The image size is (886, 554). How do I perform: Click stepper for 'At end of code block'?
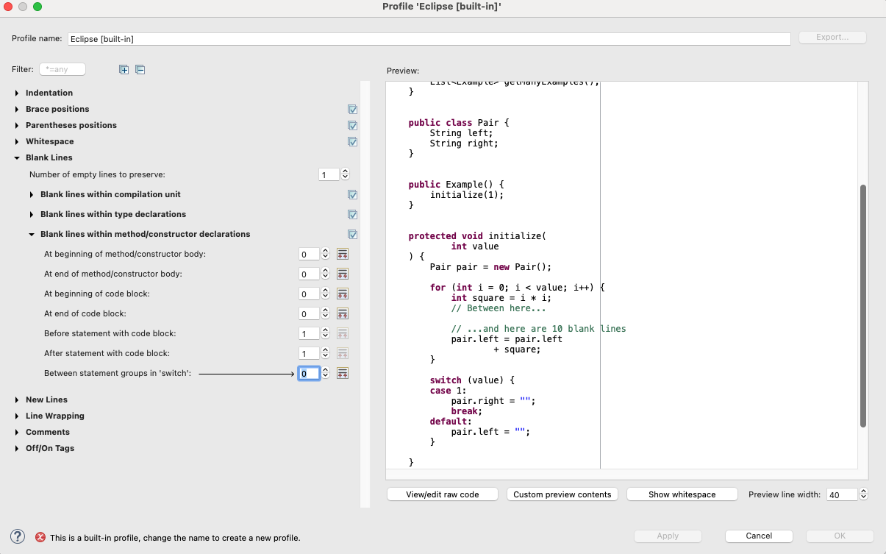click(326, 313)
